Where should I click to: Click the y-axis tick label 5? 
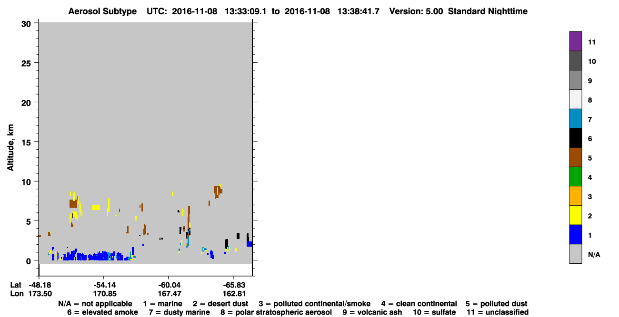[30, 221]
